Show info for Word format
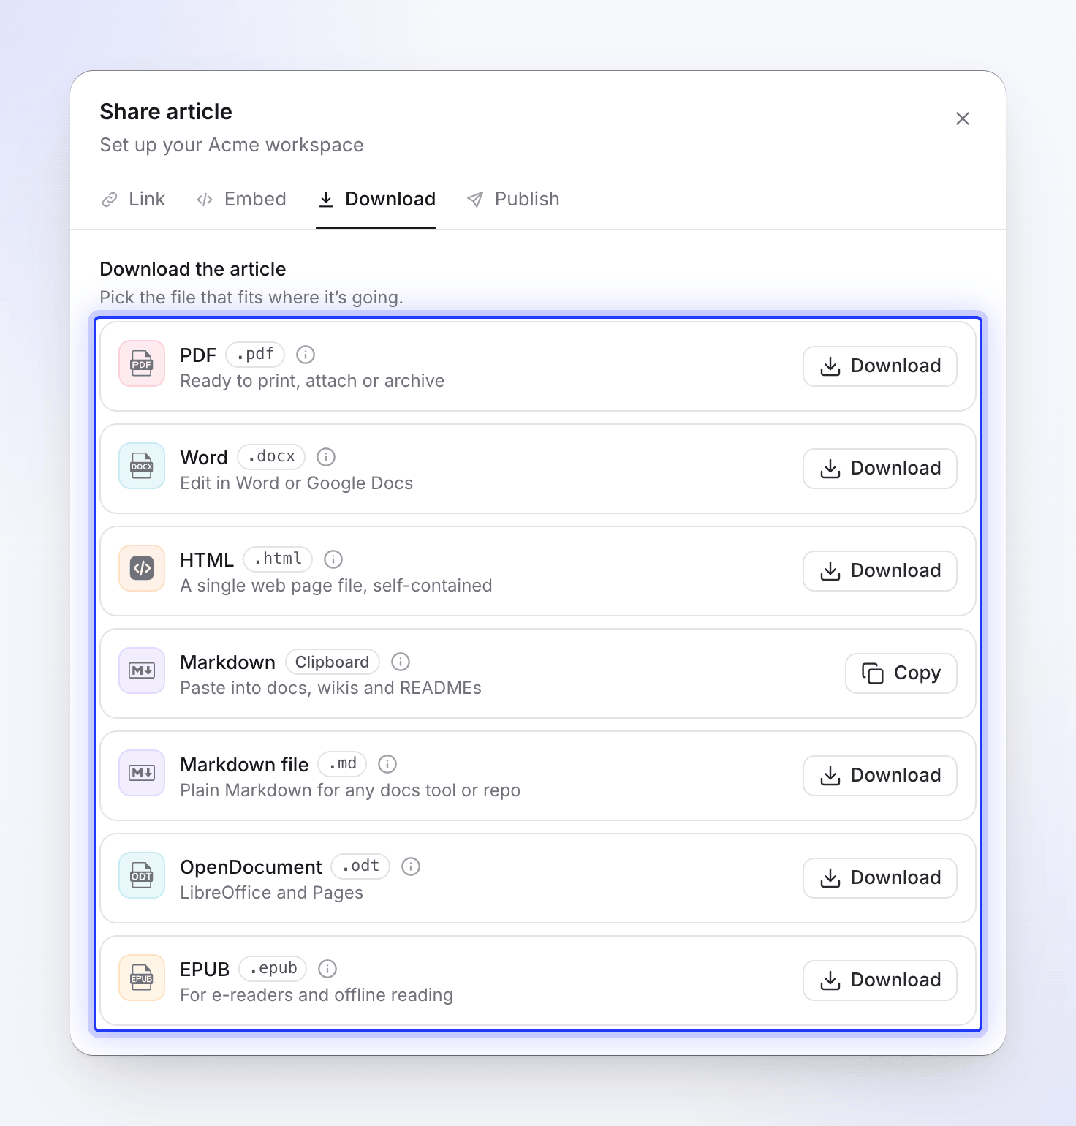 click(x=326, y=457)
